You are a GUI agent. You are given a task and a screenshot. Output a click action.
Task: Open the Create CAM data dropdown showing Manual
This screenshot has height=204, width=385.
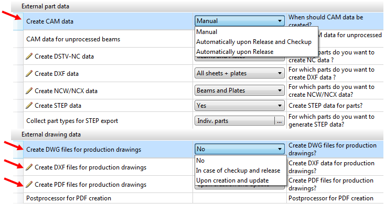pos(240,21)
